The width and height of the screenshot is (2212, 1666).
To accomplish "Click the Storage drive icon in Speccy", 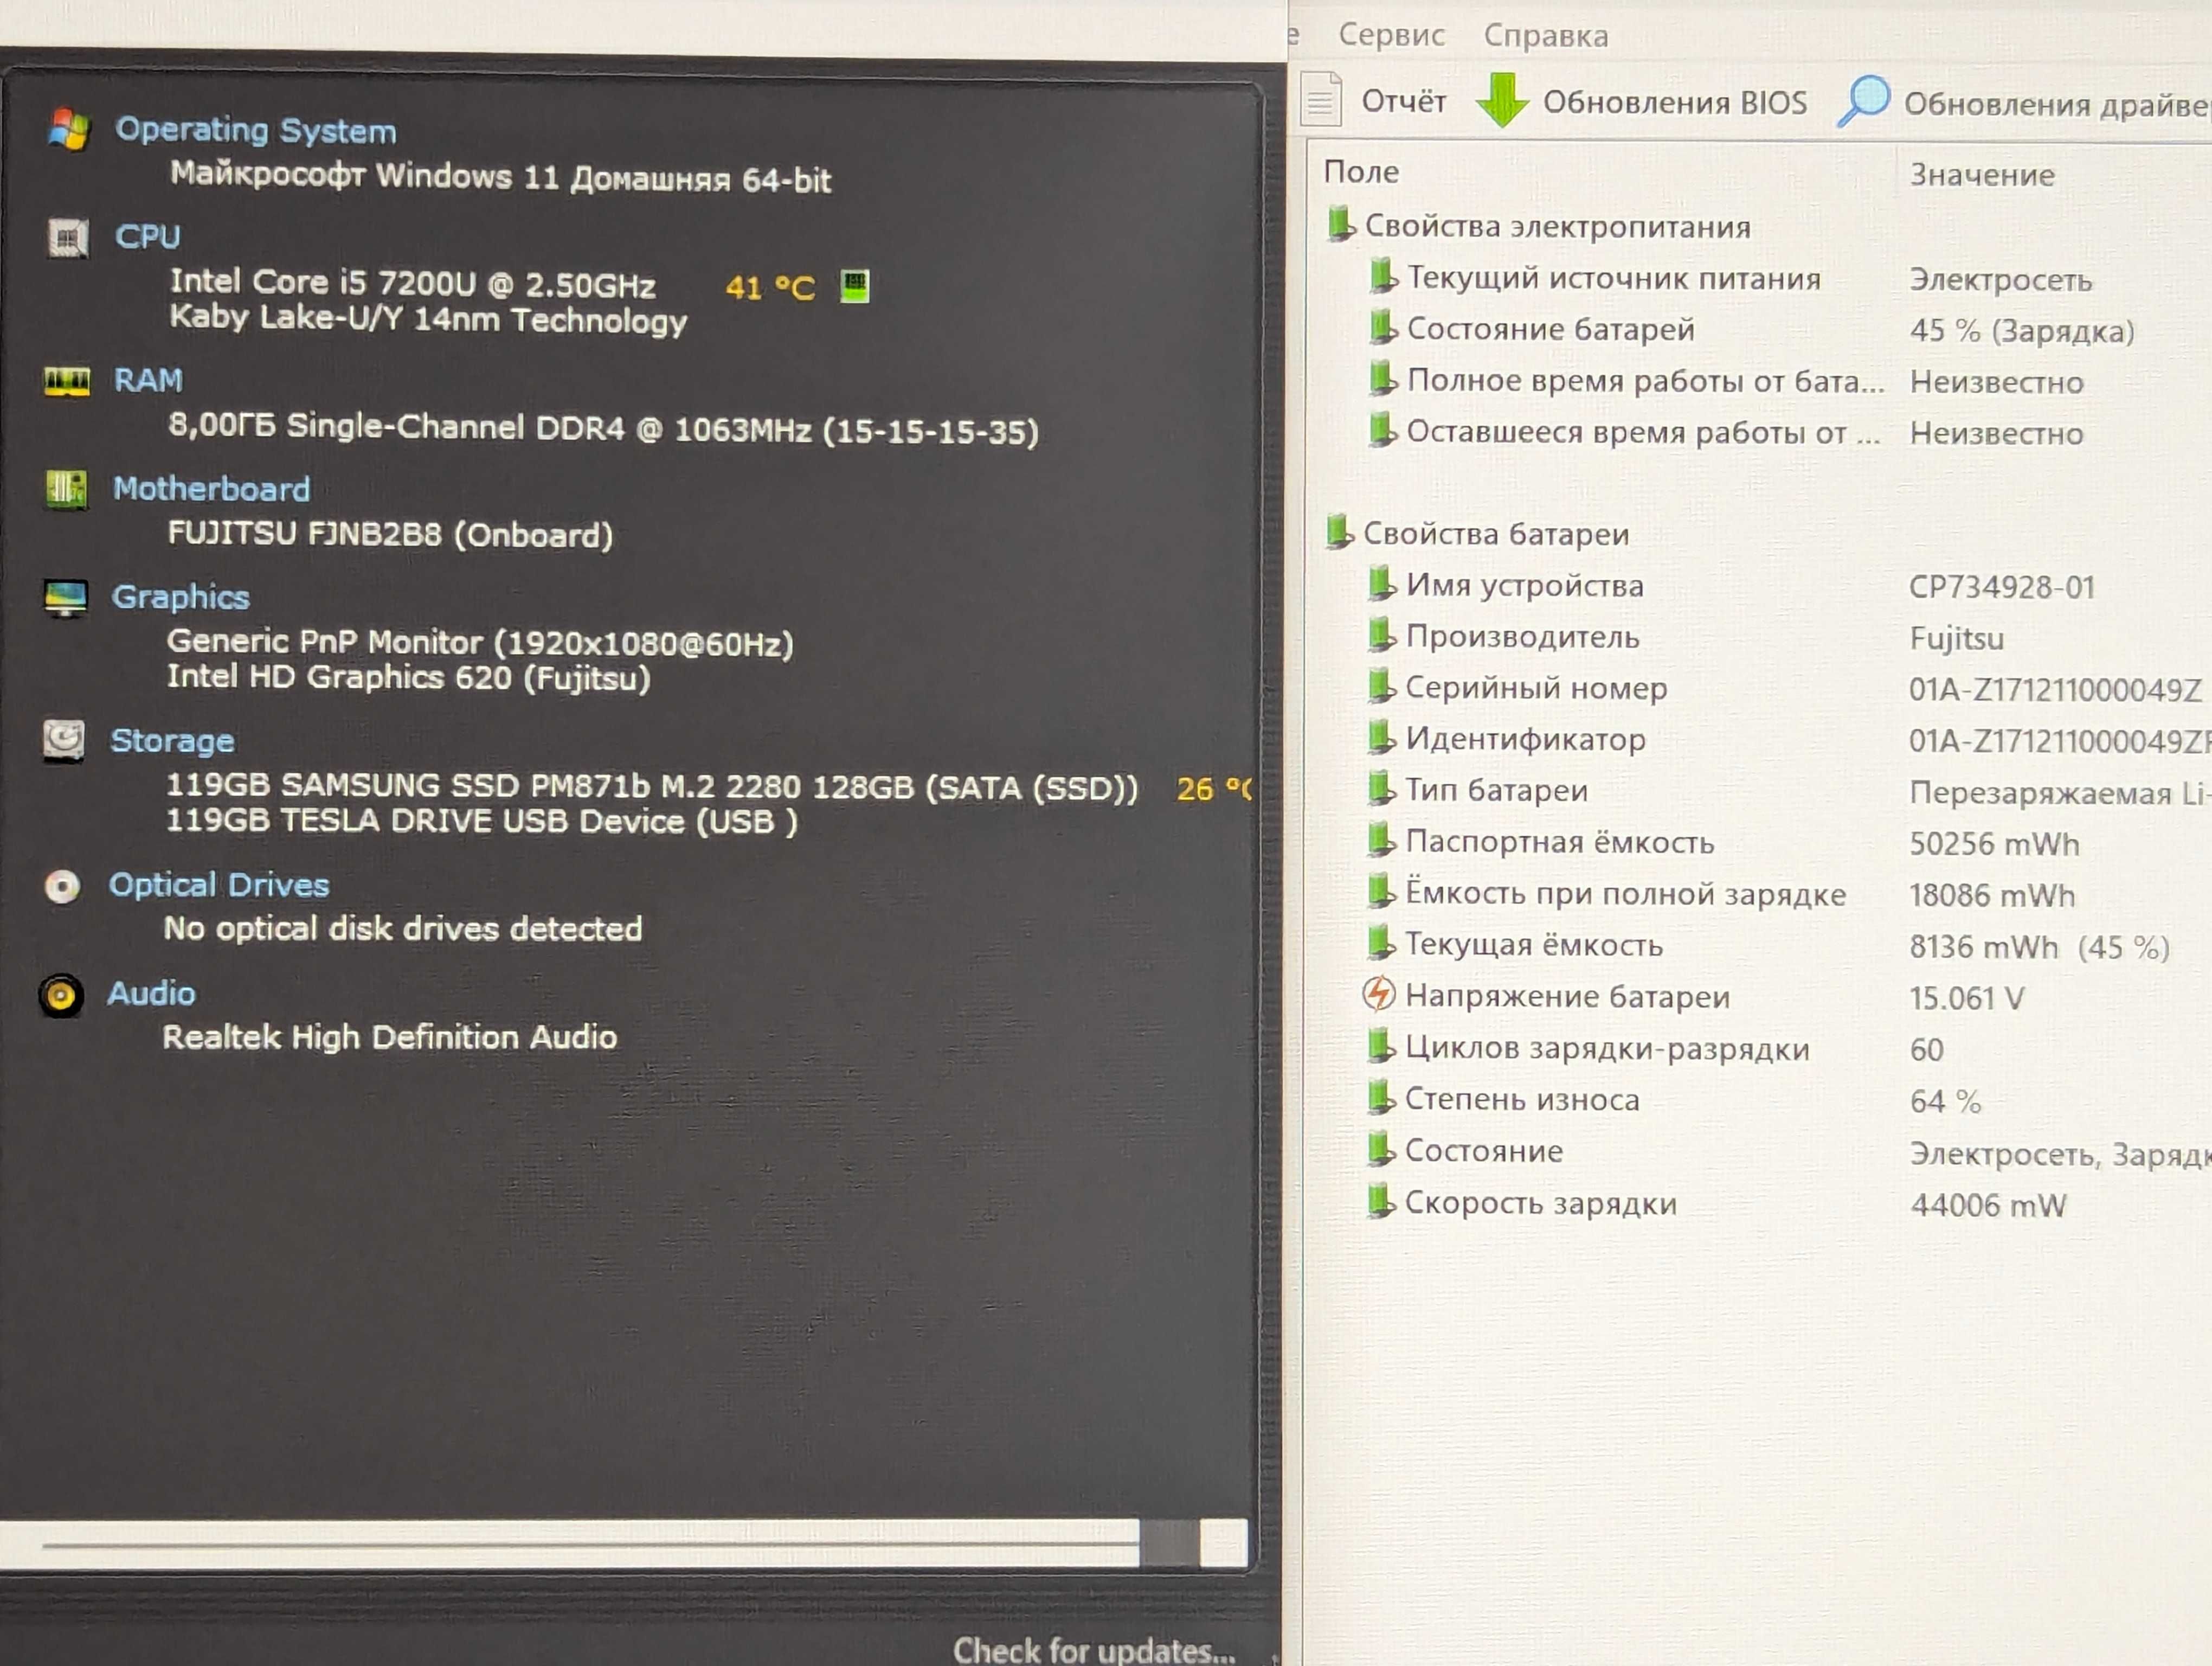I will pos(64,741).
